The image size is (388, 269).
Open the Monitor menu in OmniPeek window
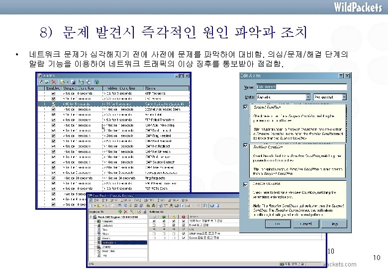(149, 200)
